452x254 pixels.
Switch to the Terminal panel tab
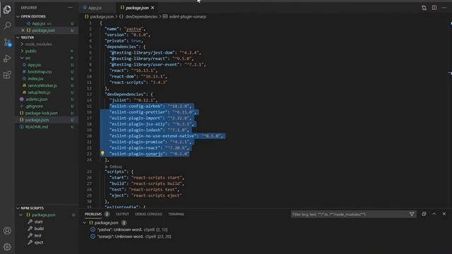pyautogui.click(x=176, y=214)
